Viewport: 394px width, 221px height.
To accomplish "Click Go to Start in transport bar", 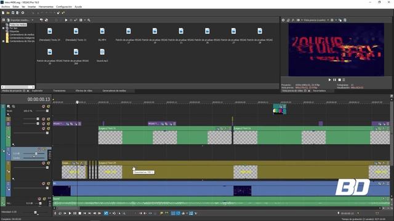I will tap(85, 213).
